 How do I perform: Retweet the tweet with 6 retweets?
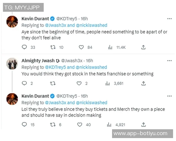(53, 125)
